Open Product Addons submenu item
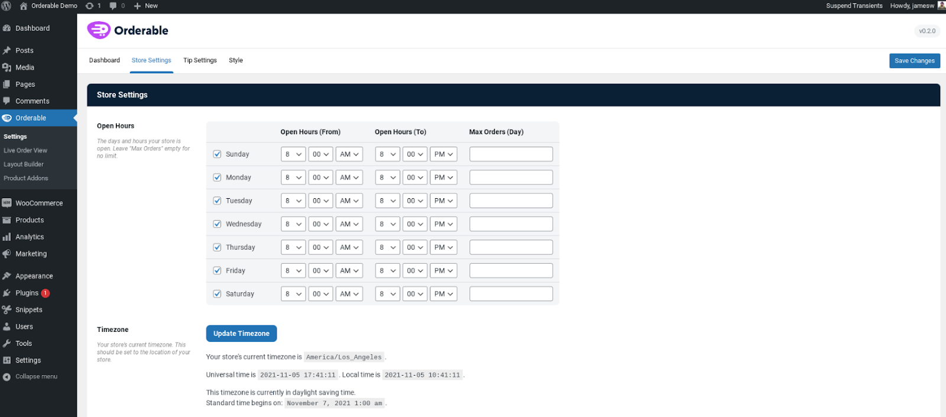 26,178
